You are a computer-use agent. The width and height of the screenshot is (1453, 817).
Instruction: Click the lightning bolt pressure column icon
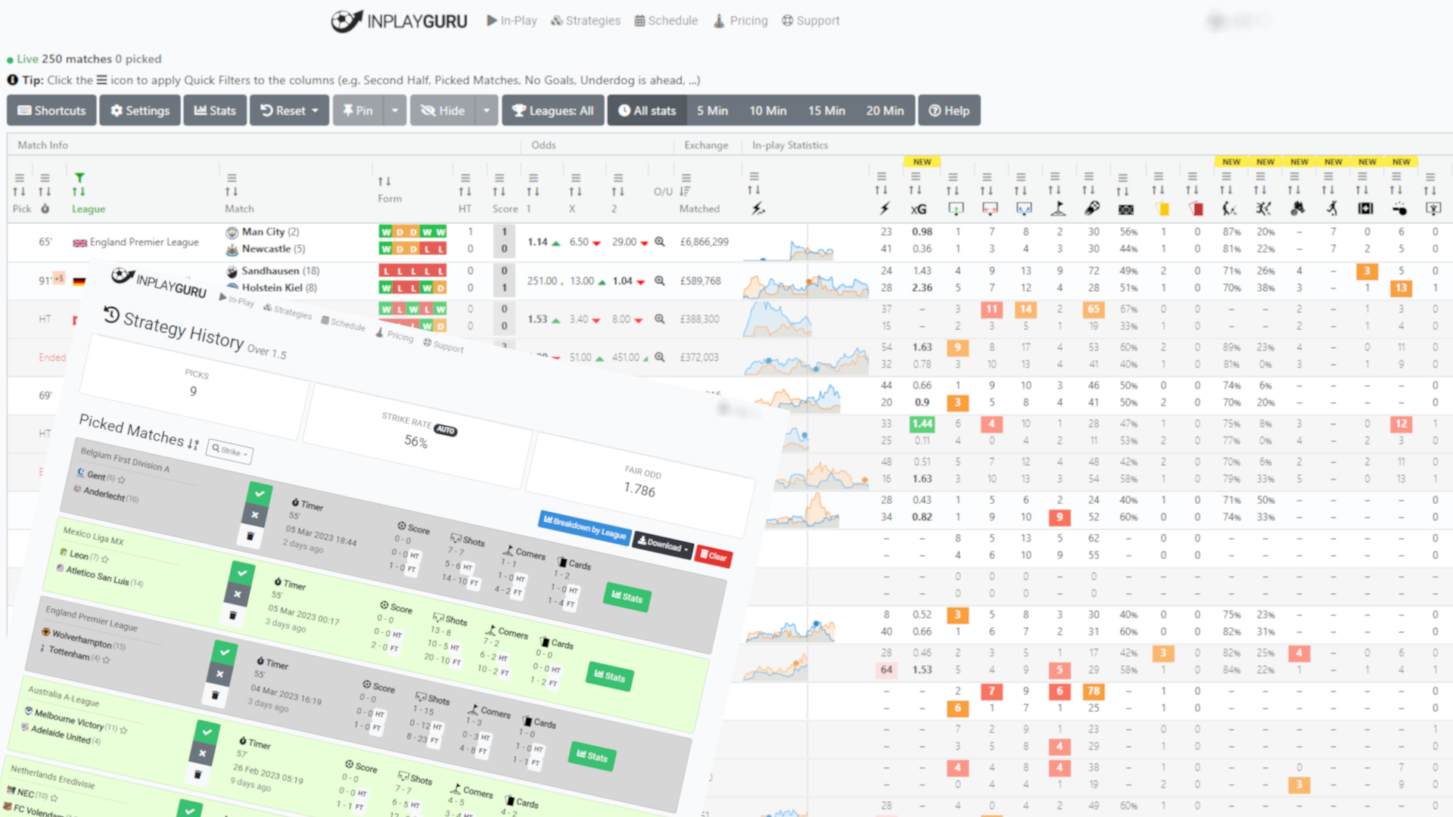pos(885,209)
